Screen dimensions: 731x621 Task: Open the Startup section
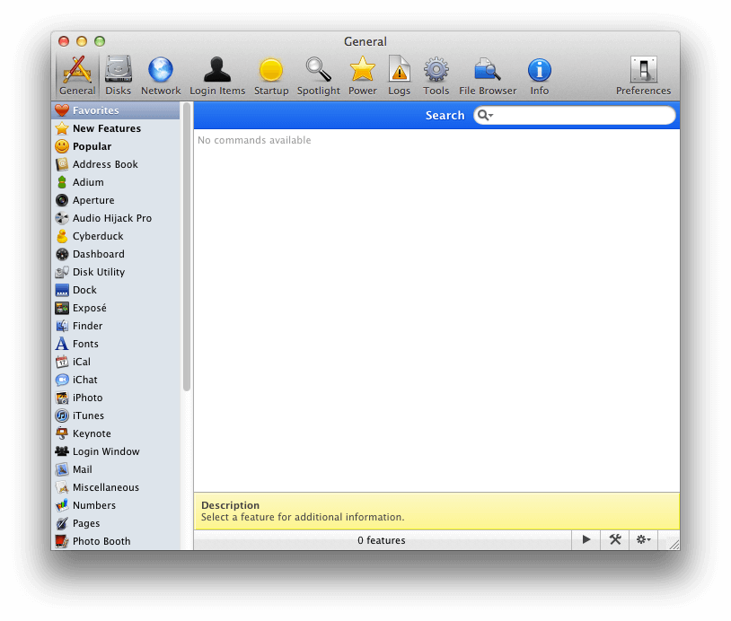click(x=271, y=75)
